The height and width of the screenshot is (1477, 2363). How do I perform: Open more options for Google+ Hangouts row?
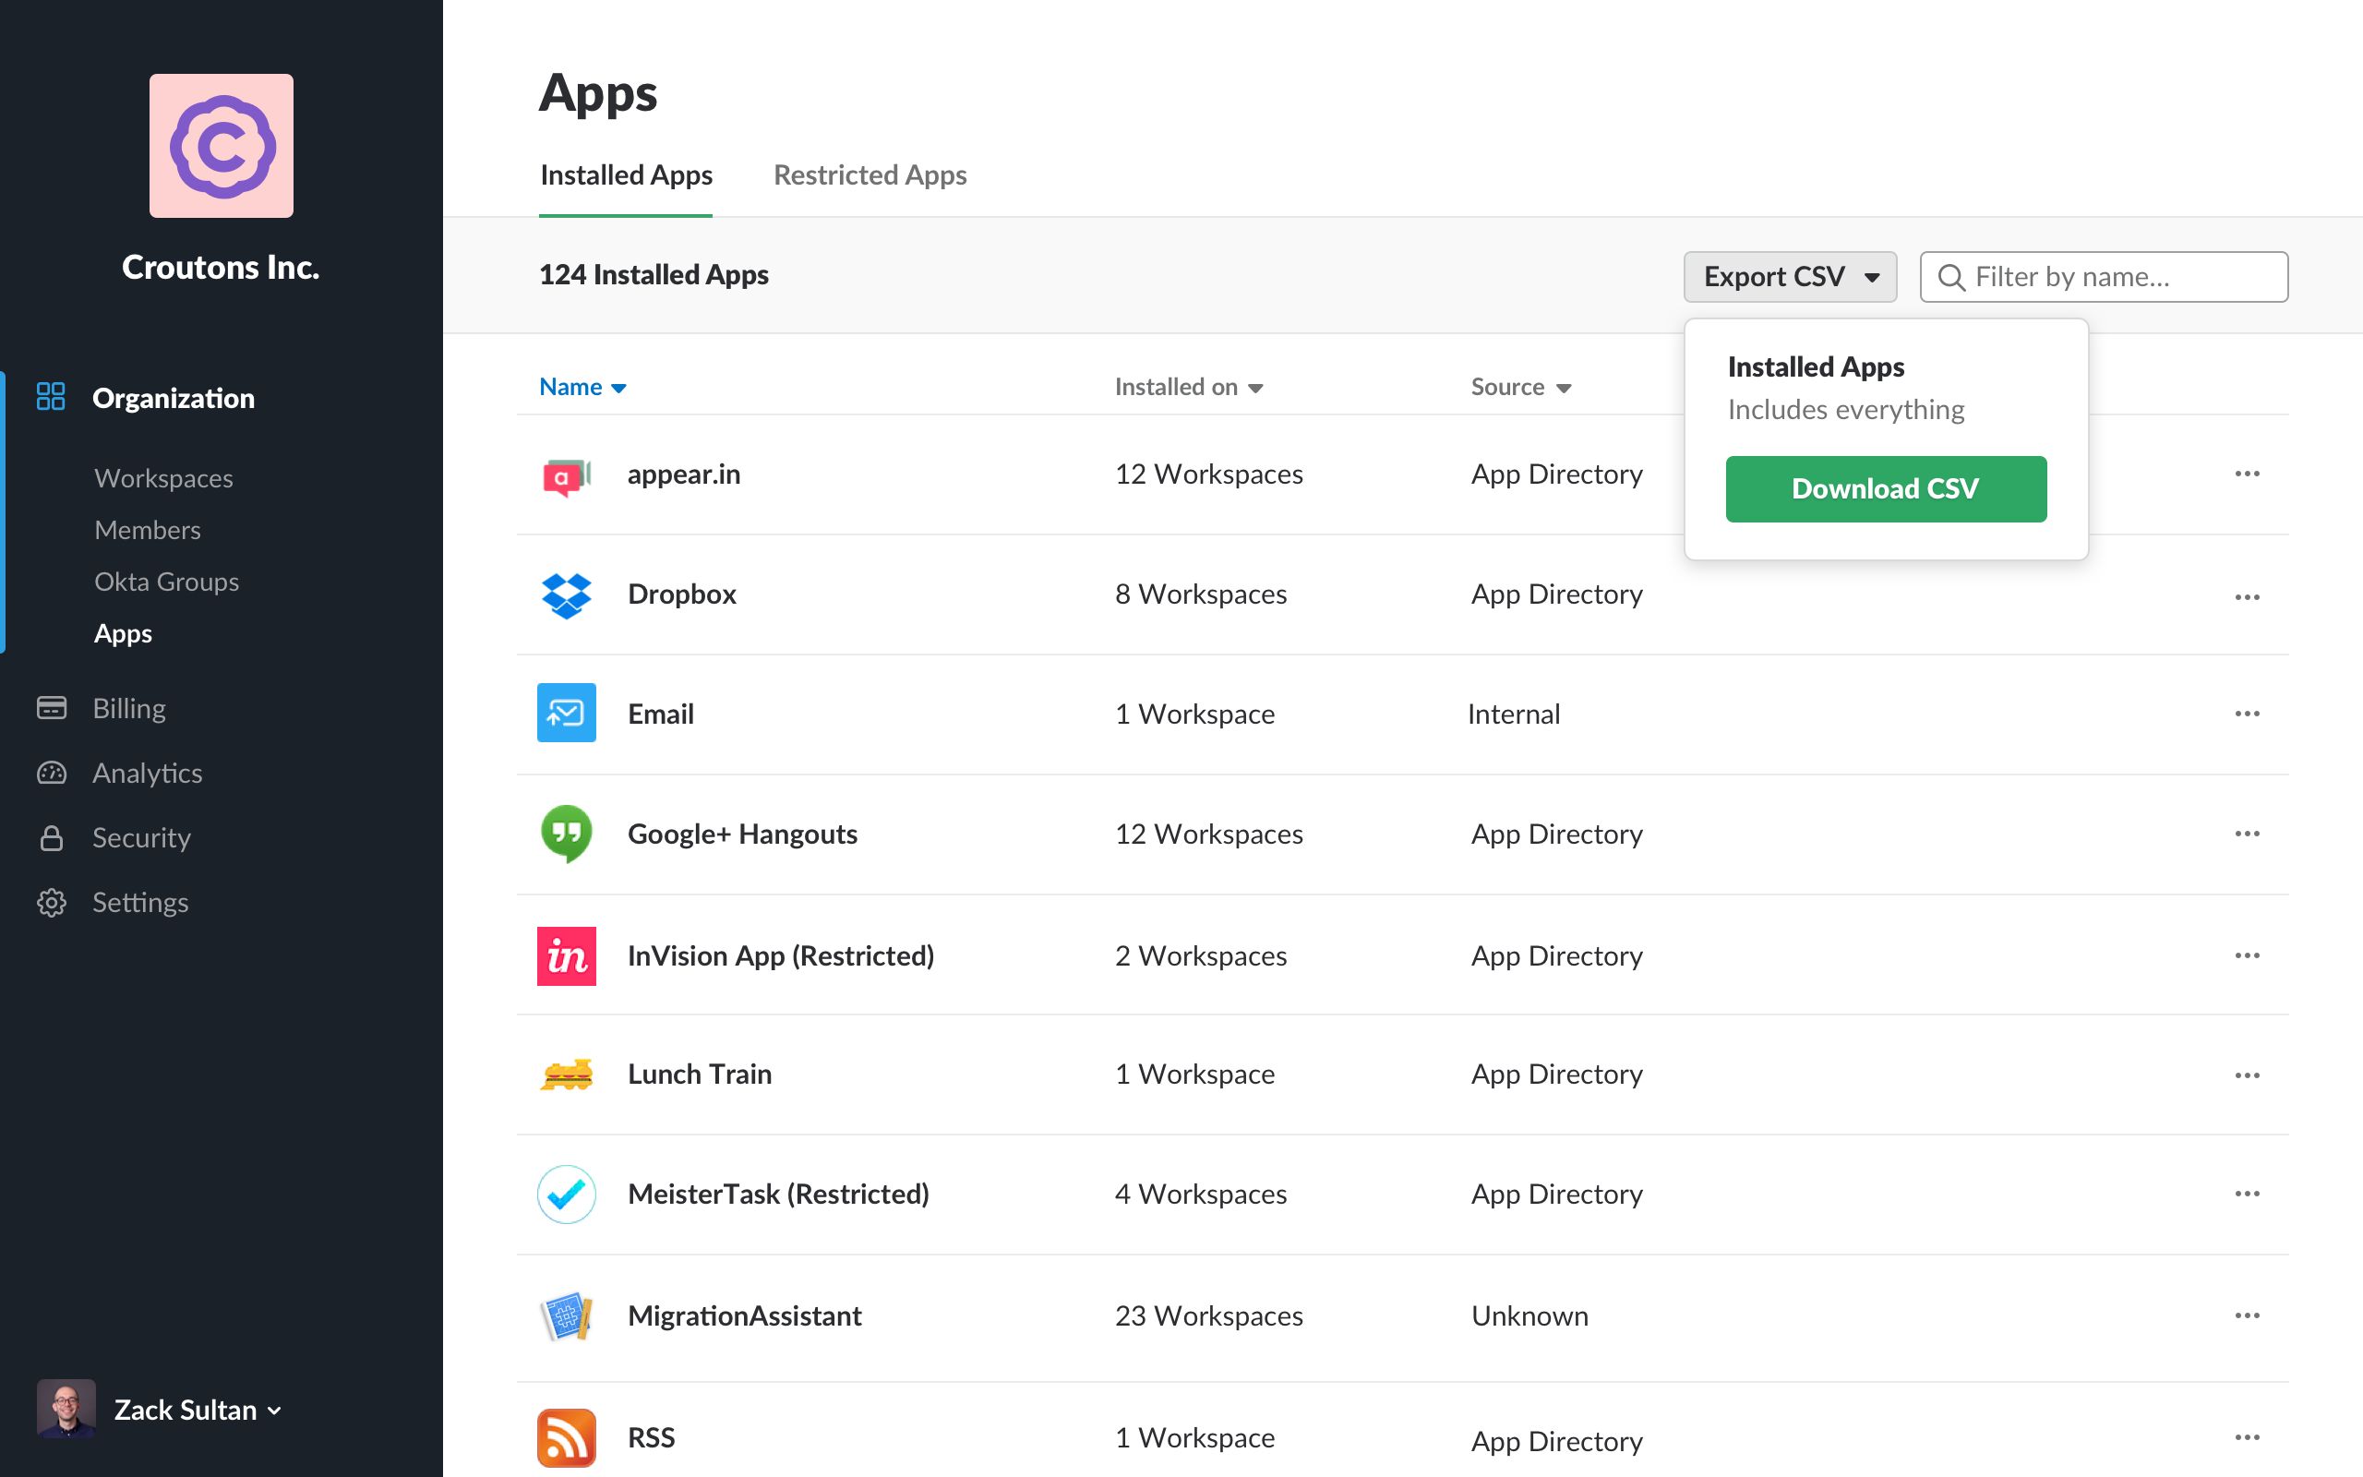2247,834
